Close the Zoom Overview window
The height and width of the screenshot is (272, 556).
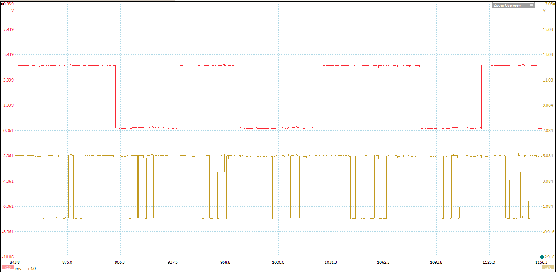(532, 5)
